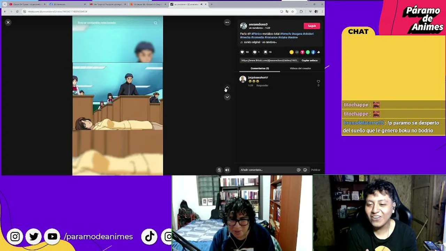The height and width of the screenshot is (251, 446).
Task: Switch to the fourth browser tab
Action: (148, 5)
